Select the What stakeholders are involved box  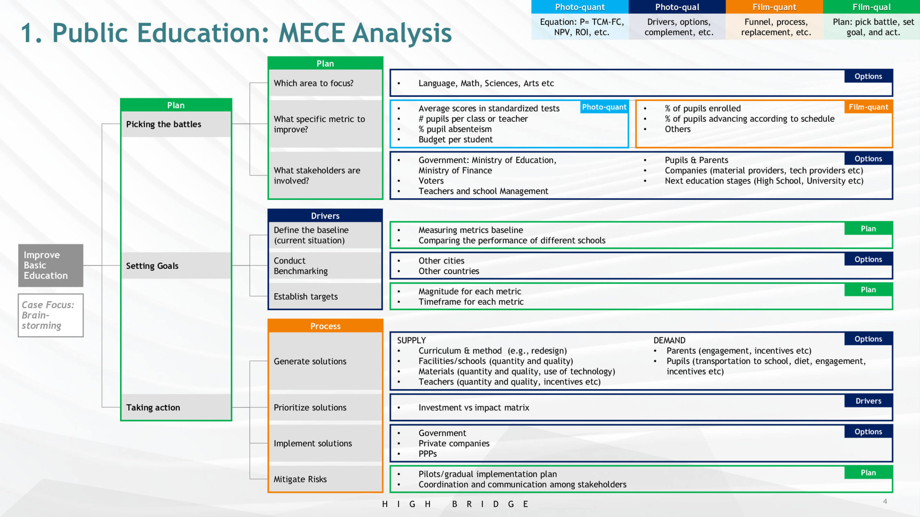point(325,176)
